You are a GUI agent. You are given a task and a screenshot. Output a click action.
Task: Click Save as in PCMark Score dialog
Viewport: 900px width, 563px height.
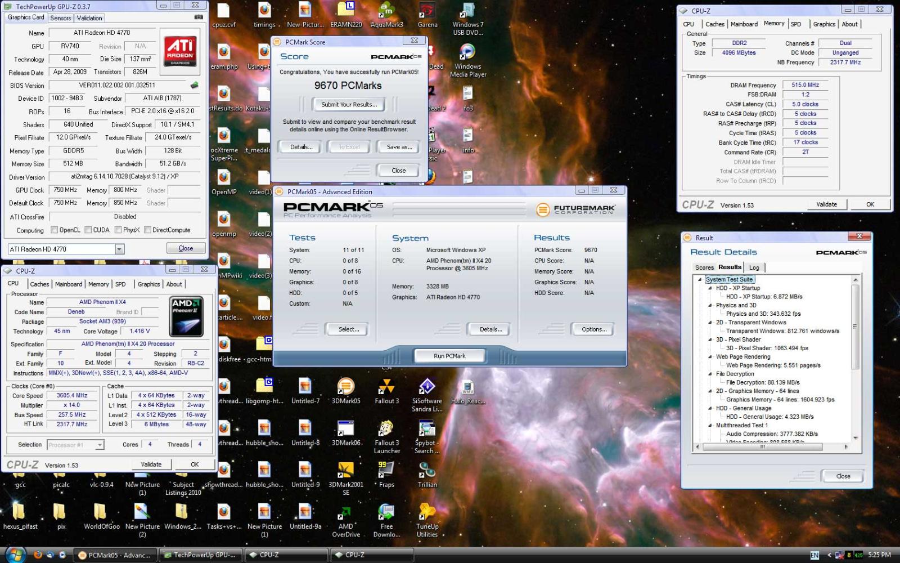point(399,147)
